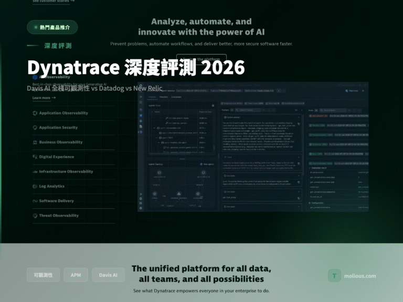Image resolution: width=403 pixels, height=302 pixels.
Task: Click the Davis AI vs Datadog subtitle
Action: coord(94,88)
